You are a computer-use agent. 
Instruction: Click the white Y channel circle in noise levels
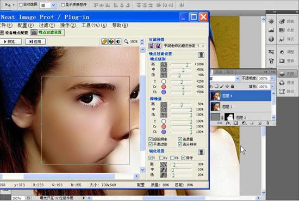[x=164, y=82]
